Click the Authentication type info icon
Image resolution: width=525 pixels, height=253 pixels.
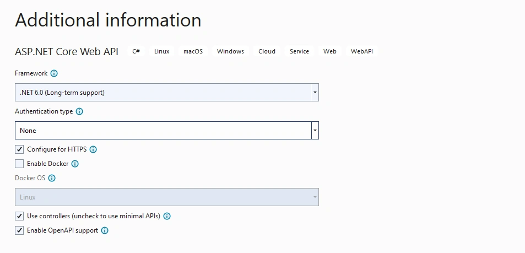(x=79, y=111)
